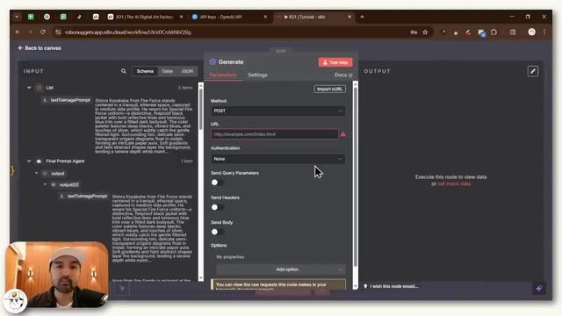
Task: Reload the page with the refresh icon
Action: coord(43,32)
